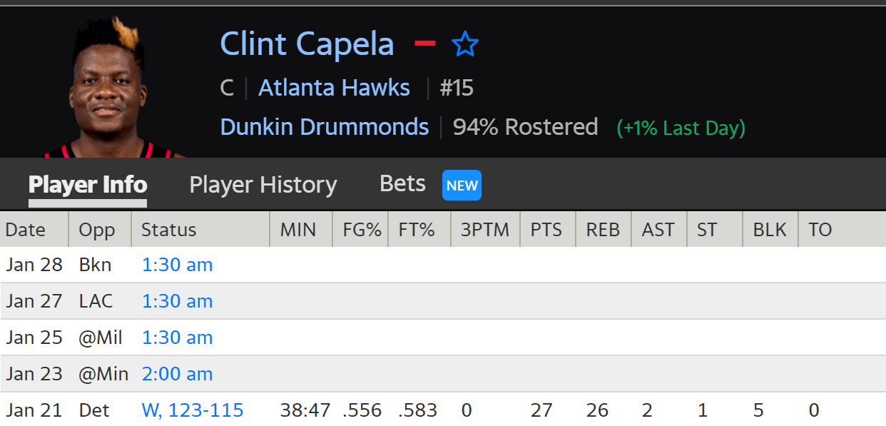Click the MIN column header

click(297, 230)
